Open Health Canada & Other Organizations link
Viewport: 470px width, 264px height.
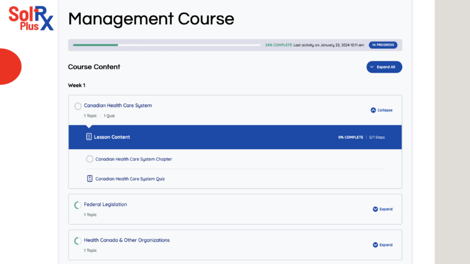point(127,240)
